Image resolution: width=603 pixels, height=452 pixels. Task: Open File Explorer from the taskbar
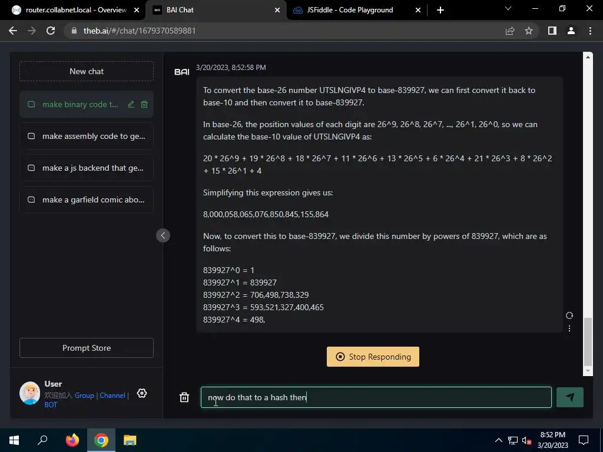(x=130, y=440)
